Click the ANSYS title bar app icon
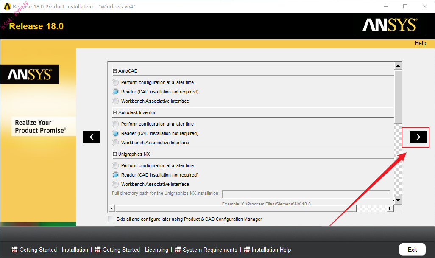 [x=7, y=6]
